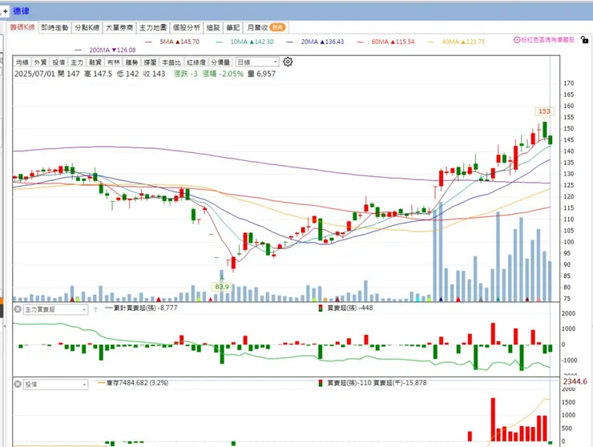Switch to the 籌碼K線 tab
Viewport: 593px width, 447px height.
(22, 27)
